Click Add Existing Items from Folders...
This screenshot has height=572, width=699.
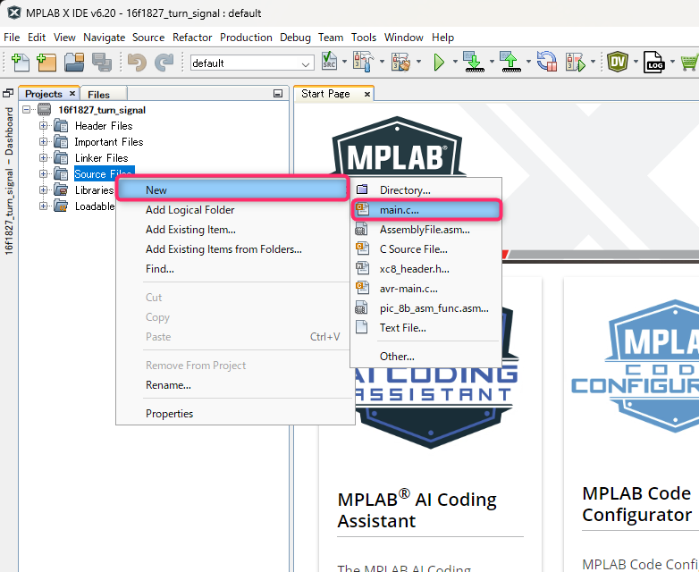(232, 249)
